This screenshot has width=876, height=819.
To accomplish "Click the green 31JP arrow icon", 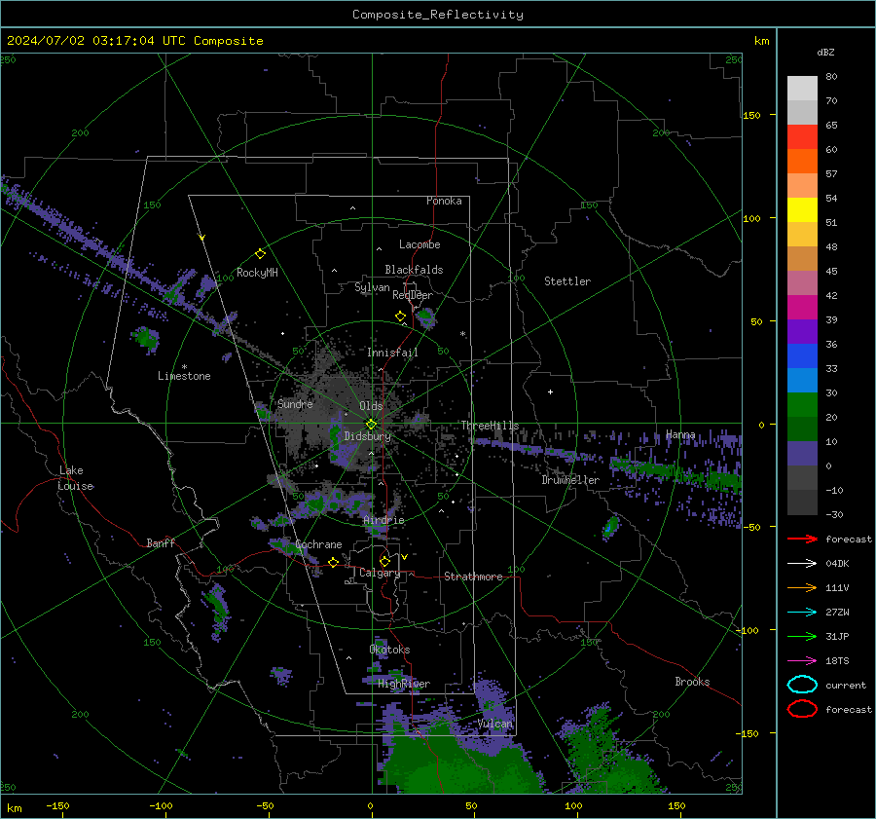I will tap(802, 636).
